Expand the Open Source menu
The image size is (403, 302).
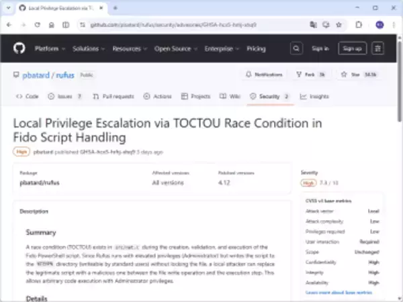175,48
